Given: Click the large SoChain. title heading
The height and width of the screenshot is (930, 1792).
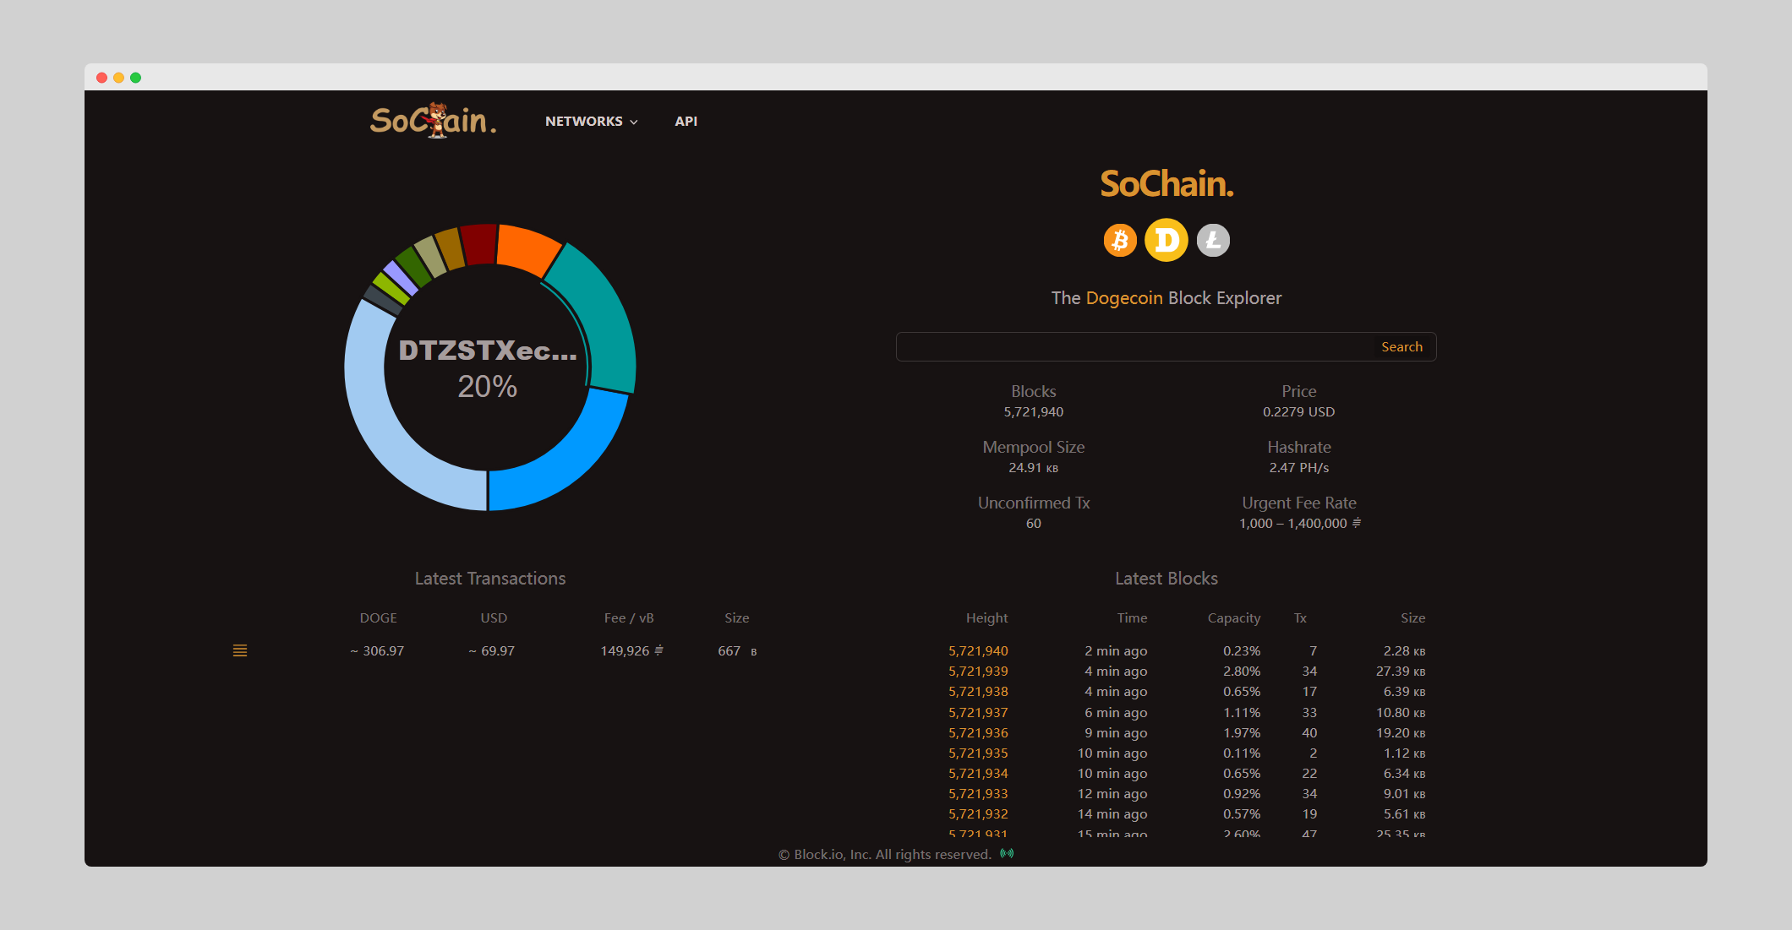Looking at the screenshot, I should pyautogui.click(x=1166, y=184).
